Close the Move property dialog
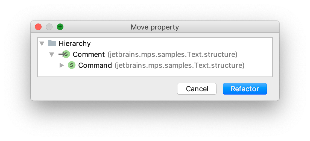The height and width of the screenshot is (141, 310). 38,27
